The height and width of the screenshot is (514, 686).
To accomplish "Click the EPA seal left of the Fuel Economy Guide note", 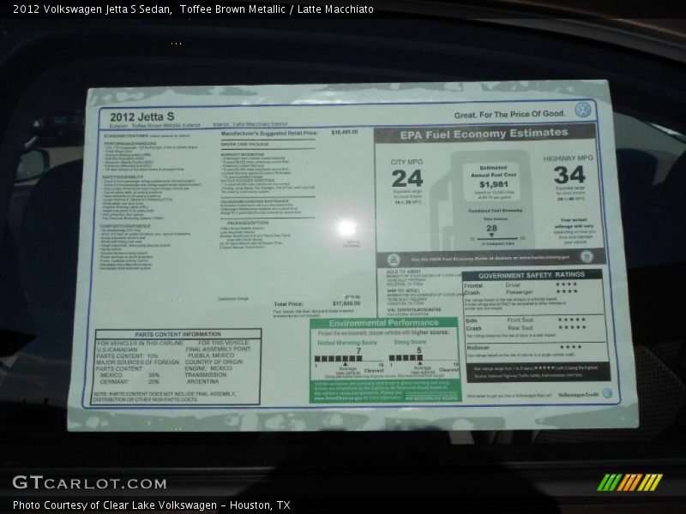I will pos(394,260).
